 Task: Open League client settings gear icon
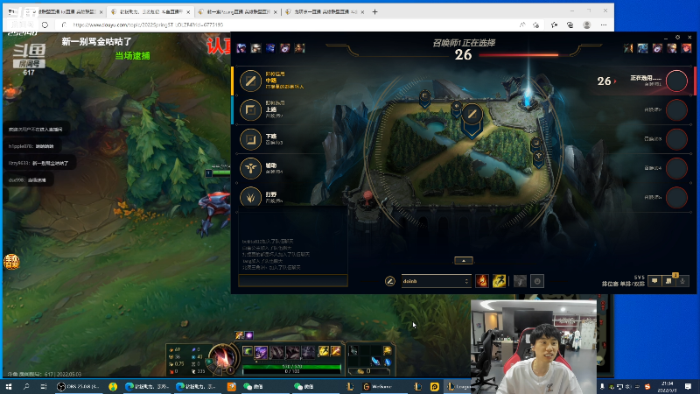(677, 37)
